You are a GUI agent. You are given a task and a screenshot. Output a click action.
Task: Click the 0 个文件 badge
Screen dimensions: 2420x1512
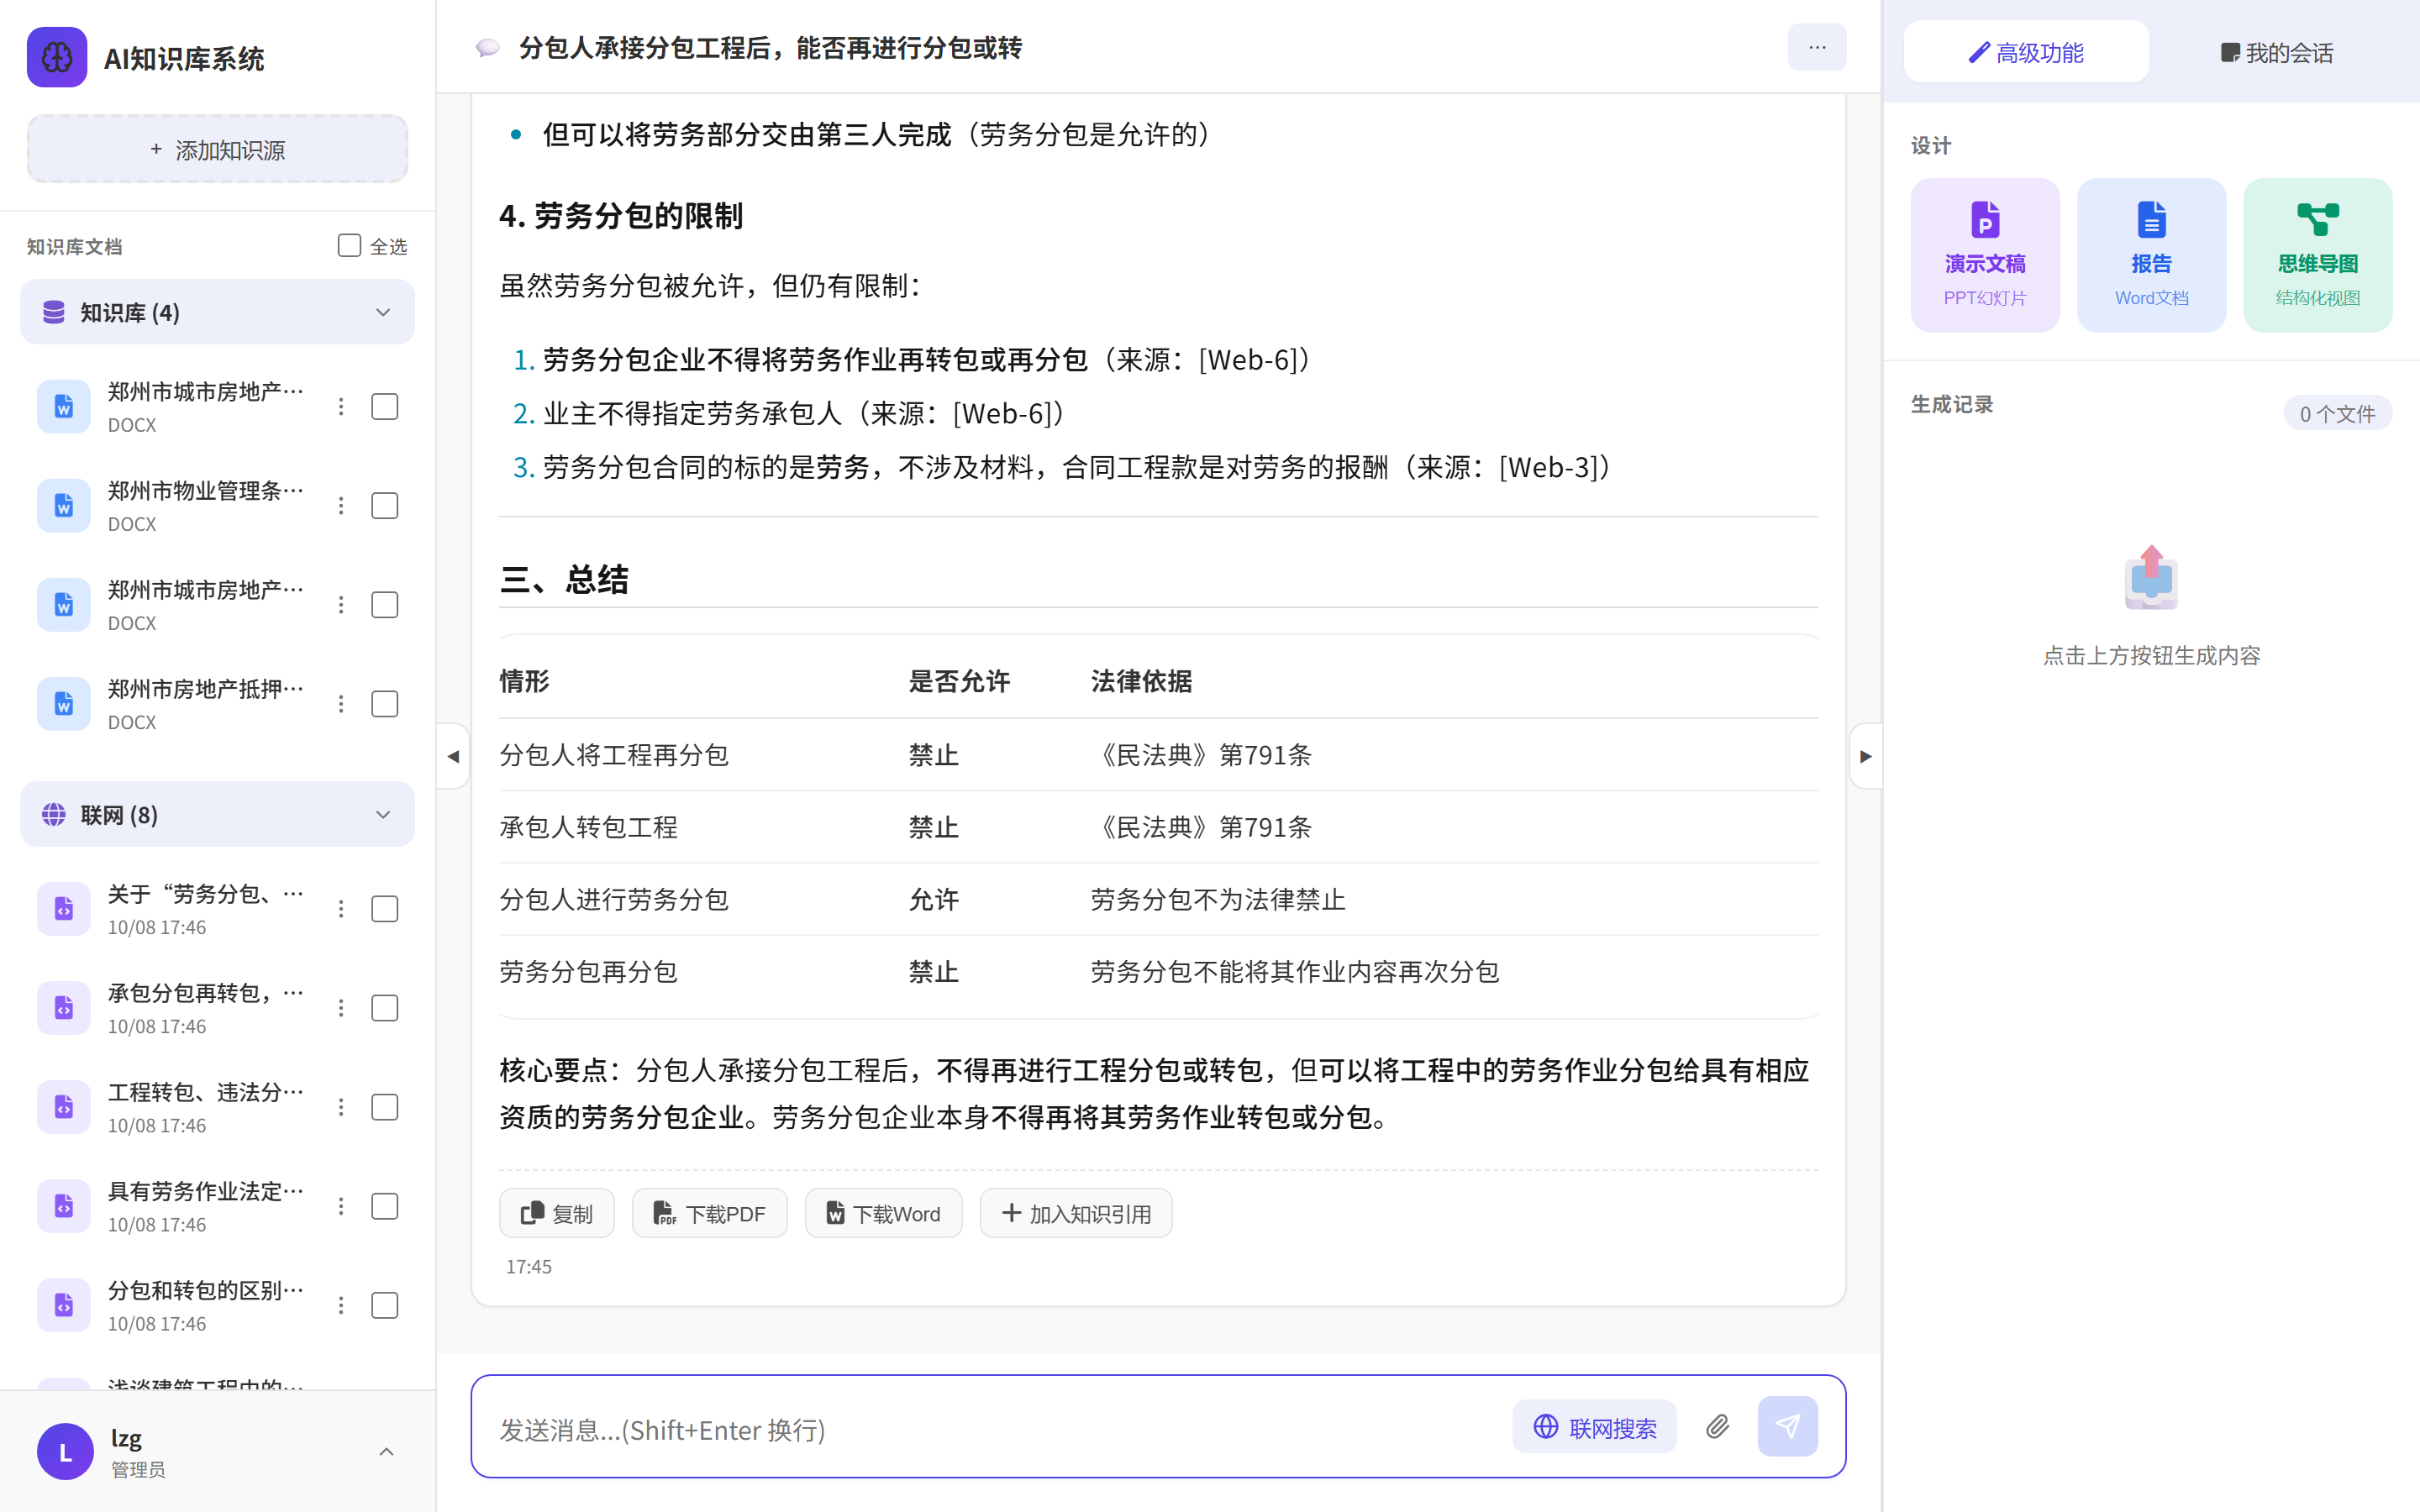pos(2337,413)
